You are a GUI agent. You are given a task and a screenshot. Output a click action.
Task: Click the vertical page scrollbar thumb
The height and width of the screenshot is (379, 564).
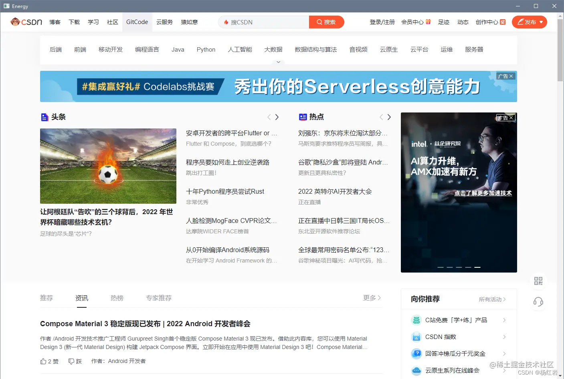[x=560, y=50]
